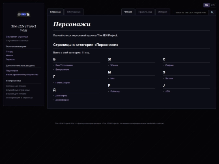Open the Бен-ролевик character page

pyautogui.click(x=62, y=69)
